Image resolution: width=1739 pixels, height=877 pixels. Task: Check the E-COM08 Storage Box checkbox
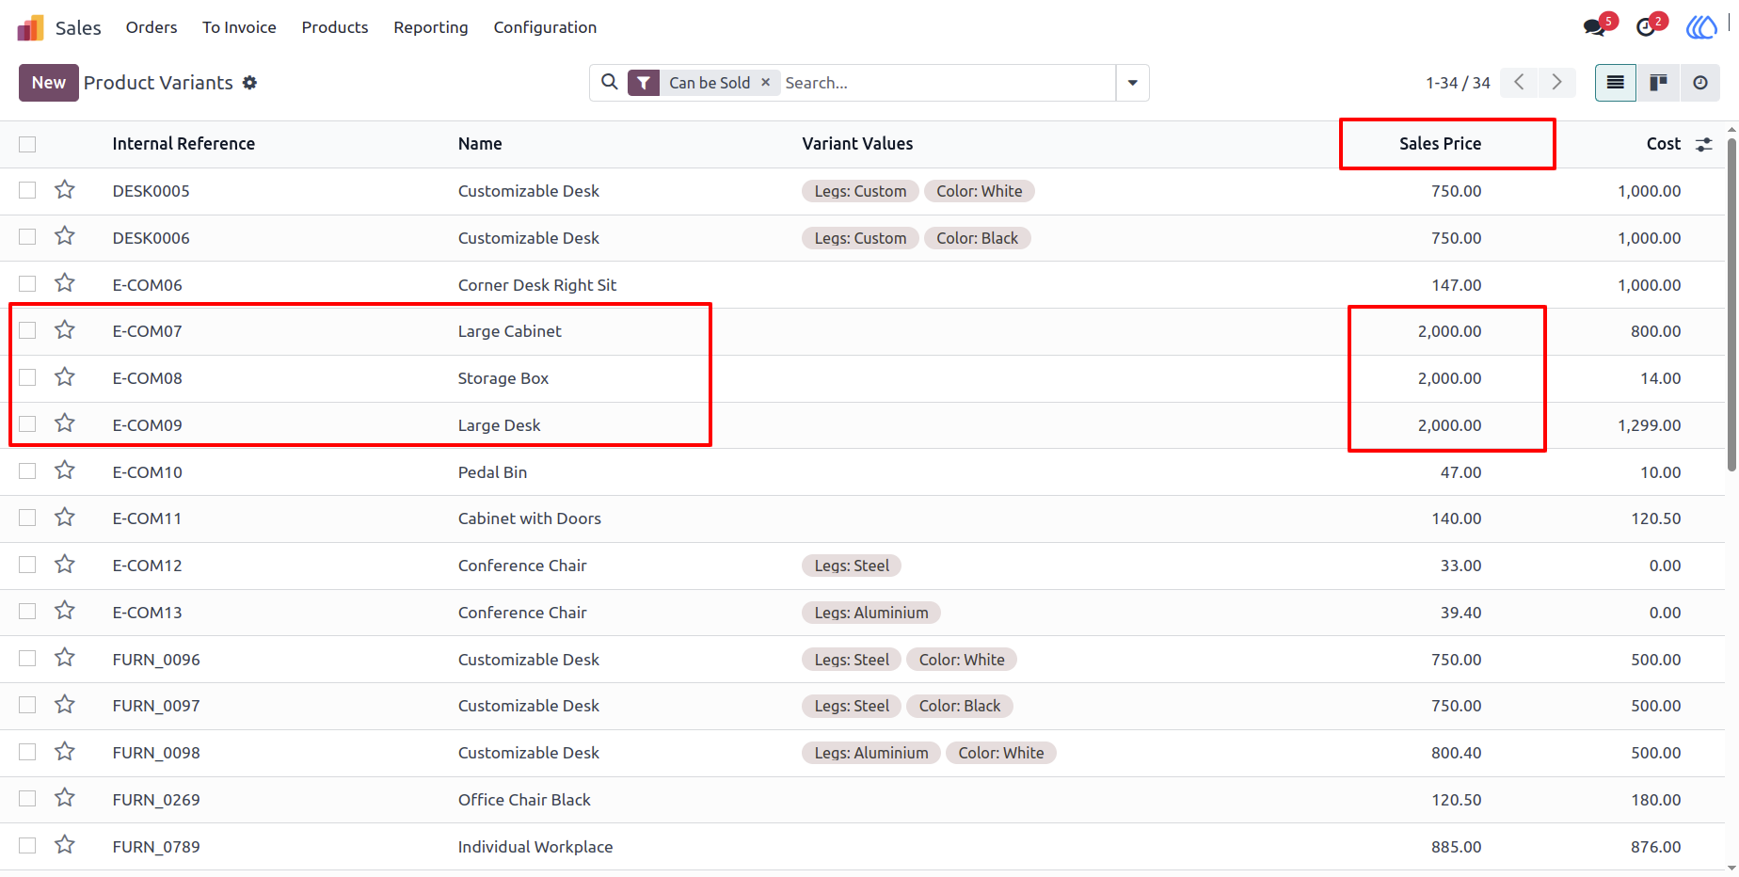(27, 377)
